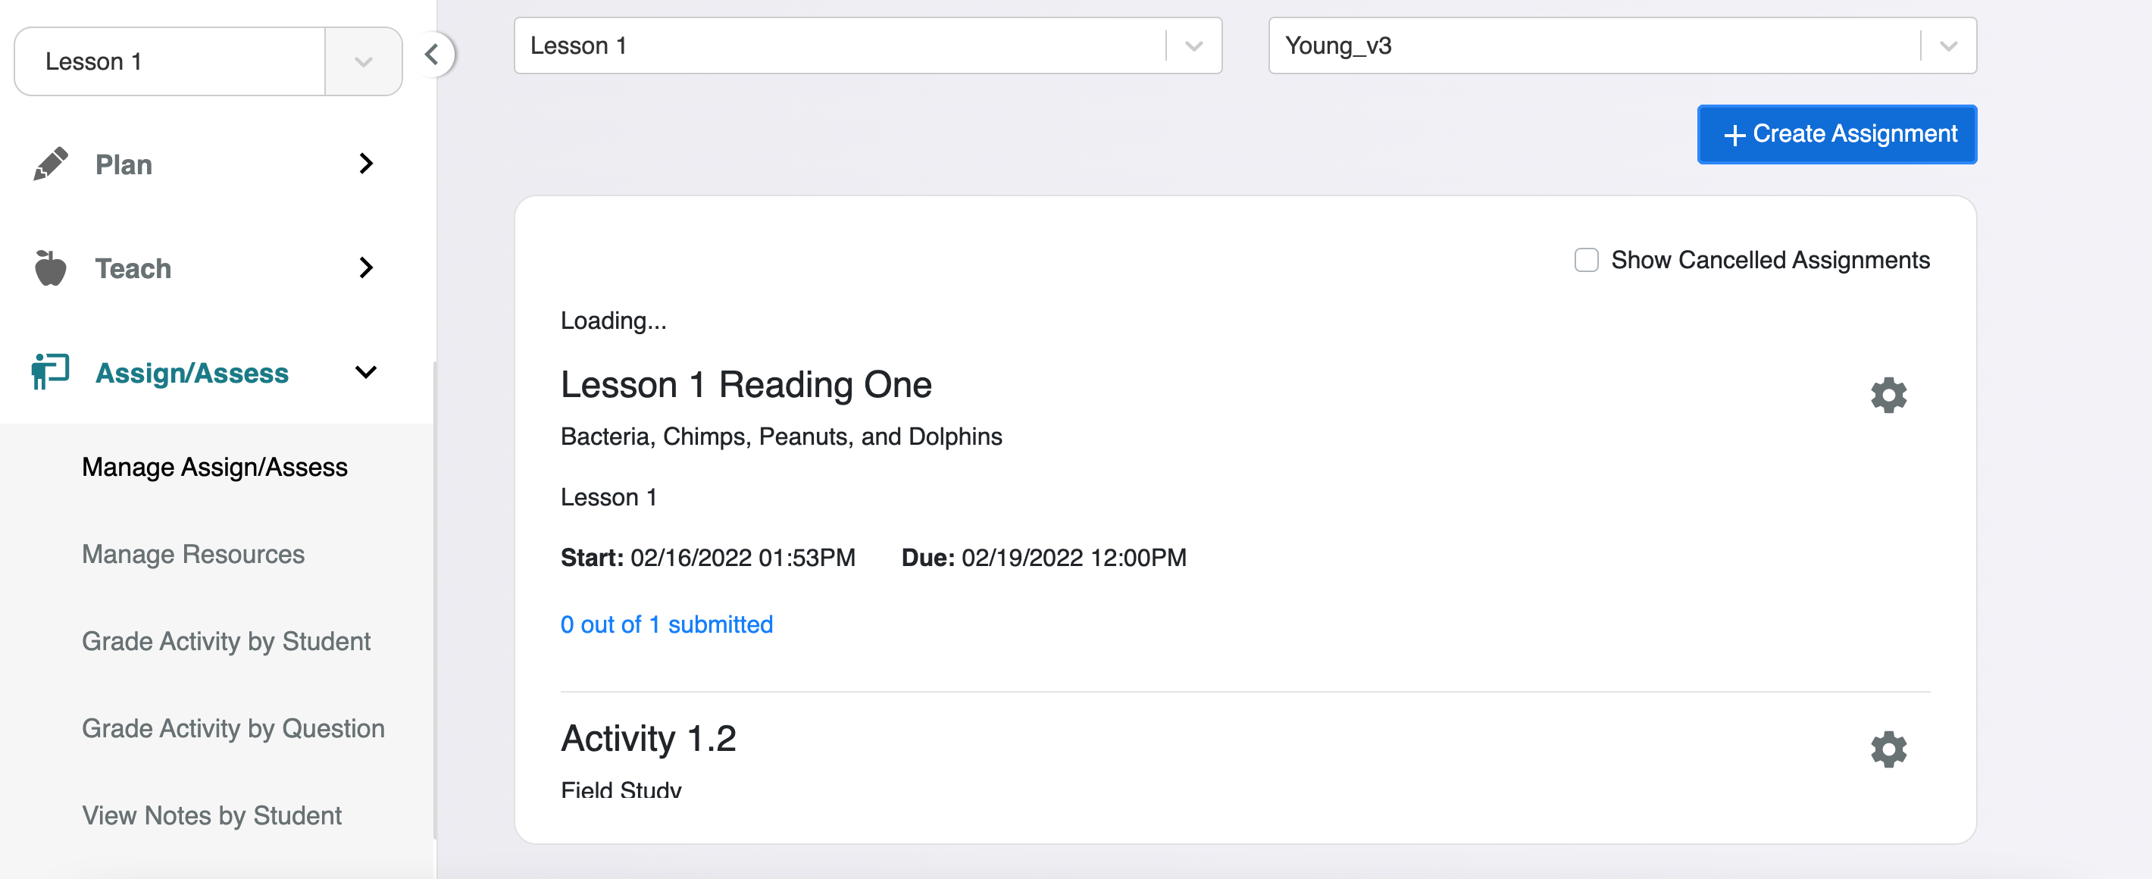Collapse the sidebar with the arrow icon
Image resolution: width=2152 pixels, height=879 pixels.
click(433, 55)
